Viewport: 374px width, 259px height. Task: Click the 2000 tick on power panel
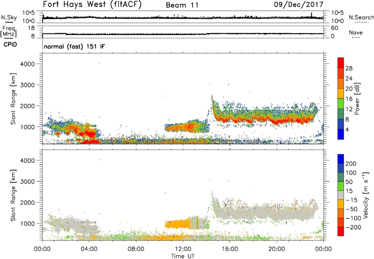pos(27,106)
